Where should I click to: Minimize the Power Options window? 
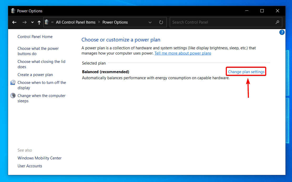[247, 11]
